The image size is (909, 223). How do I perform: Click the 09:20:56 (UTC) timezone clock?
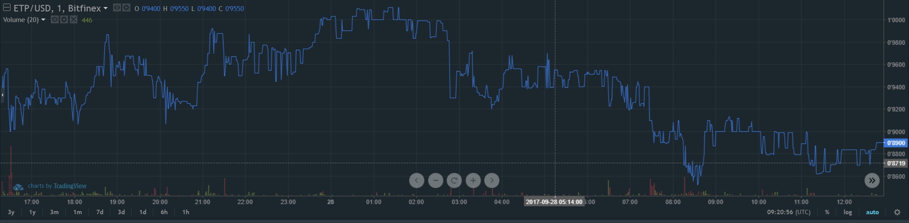[x=788, y=212]
